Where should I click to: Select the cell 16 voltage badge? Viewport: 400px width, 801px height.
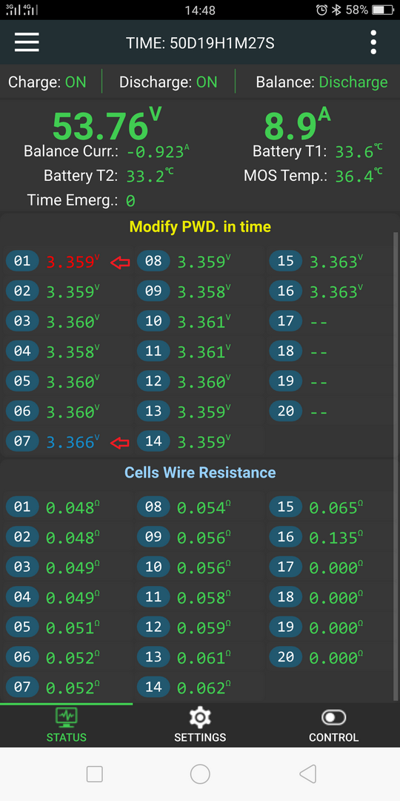click(x=285, y=291)
